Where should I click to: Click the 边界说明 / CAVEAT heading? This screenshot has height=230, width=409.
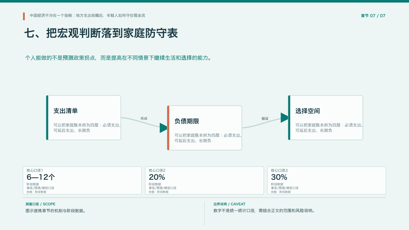click(229, 204)
